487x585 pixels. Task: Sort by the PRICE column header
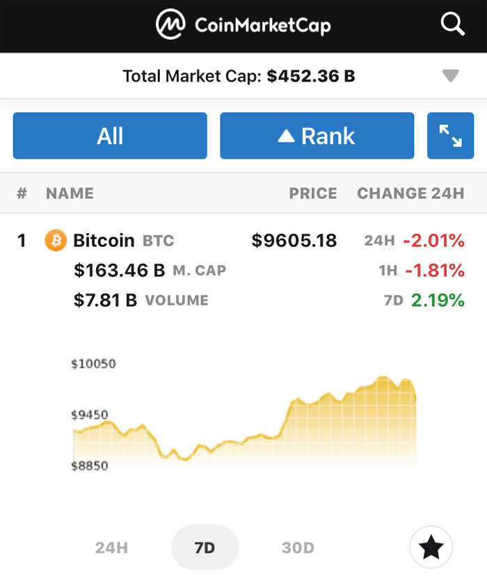313,193
